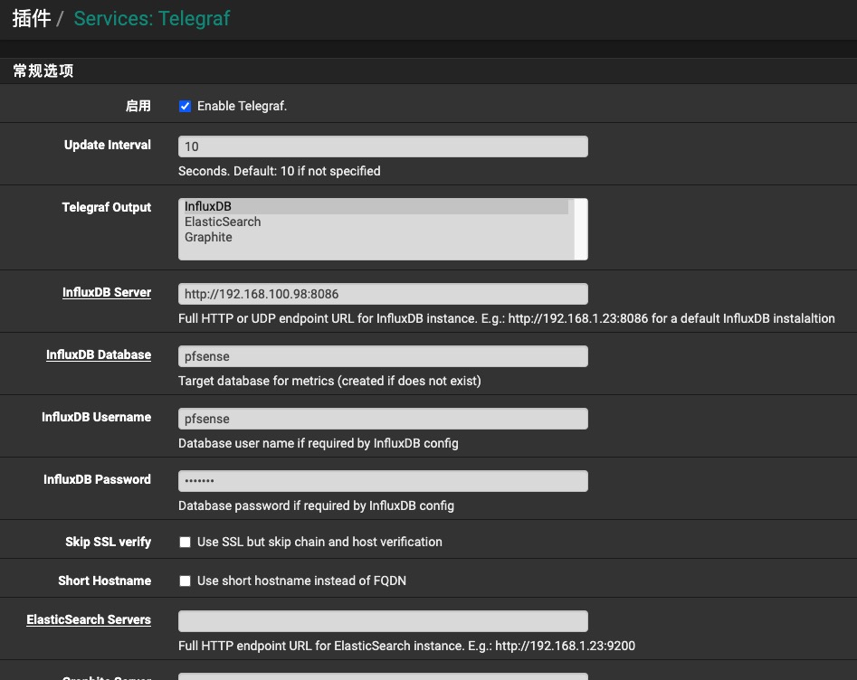Click the InfluxDB Database text field
The width and height of the screenshot is (857, 680).
coord(383,356)
